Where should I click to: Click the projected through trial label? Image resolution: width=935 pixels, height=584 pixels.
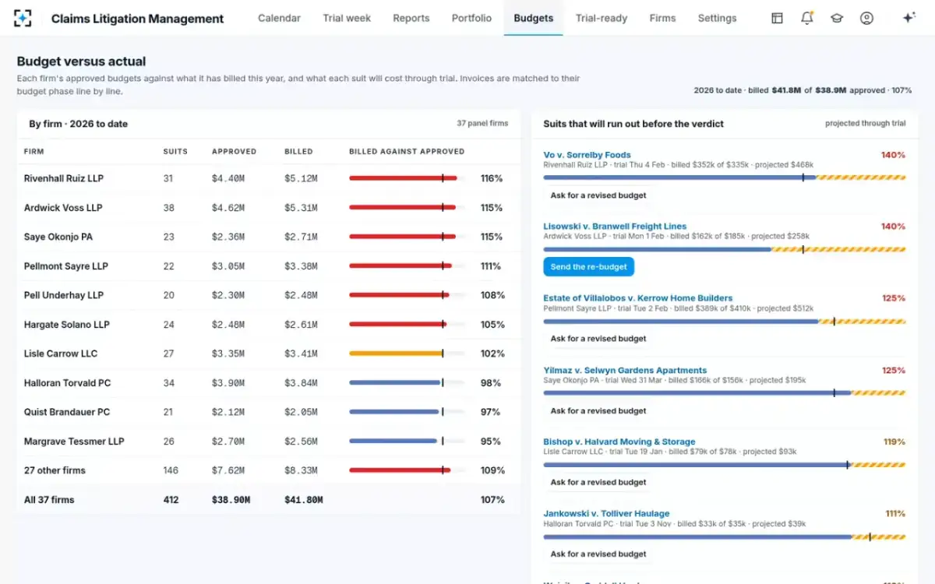pyautogui.click(x=866, y=123)
